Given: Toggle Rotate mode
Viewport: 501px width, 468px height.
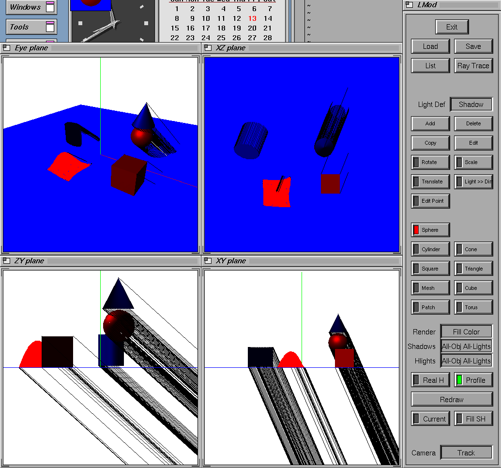Looking at the screenshot, I should pyautogui.click(x=430, y=162).
